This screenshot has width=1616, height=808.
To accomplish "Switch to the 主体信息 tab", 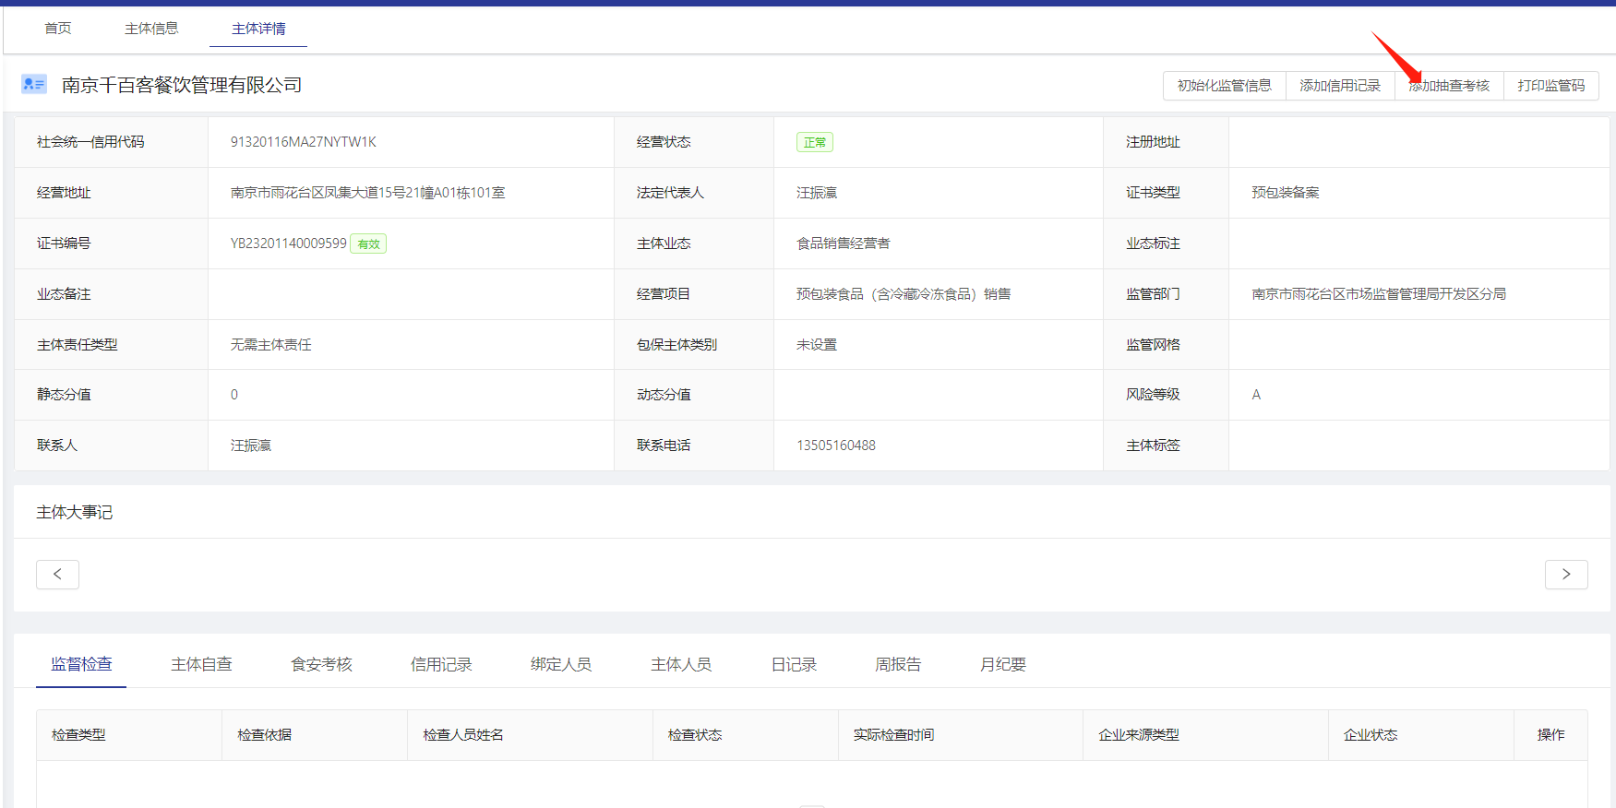I will [151, 29].
